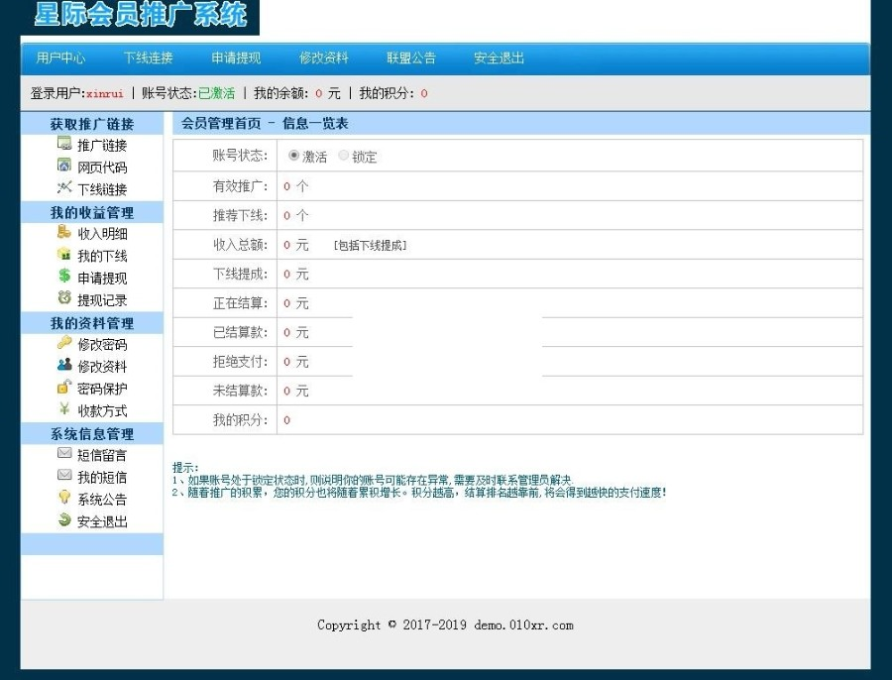Viewport: 892px width, 680px height.
Task: Expand the 我的收益管理 section header
Action: [92, 212]
